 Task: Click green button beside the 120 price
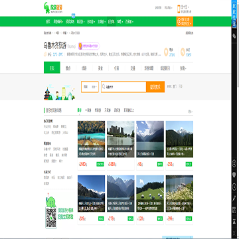pyautogui.click(x=160, y=218)
